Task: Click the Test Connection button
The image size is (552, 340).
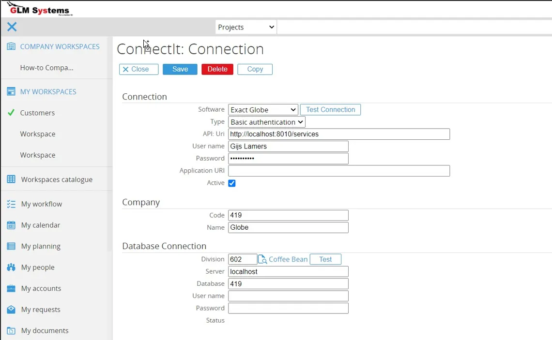Action: (x=330, y=110)
